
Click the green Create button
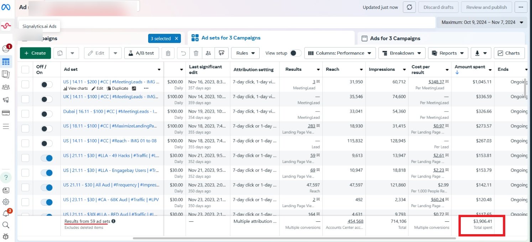click(35, 53)
